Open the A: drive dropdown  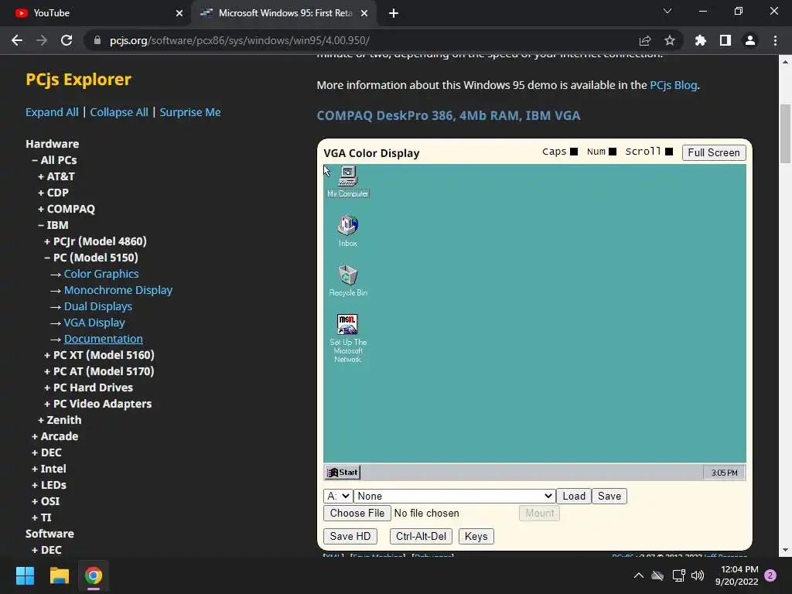tap(338, 496)
